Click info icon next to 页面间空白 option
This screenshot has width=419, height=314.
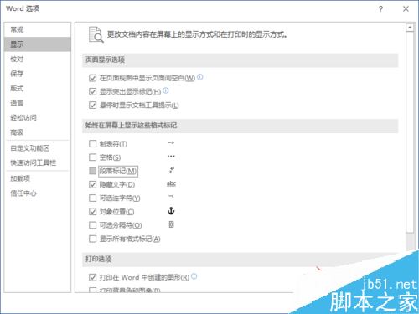click(x=200, y=77)
